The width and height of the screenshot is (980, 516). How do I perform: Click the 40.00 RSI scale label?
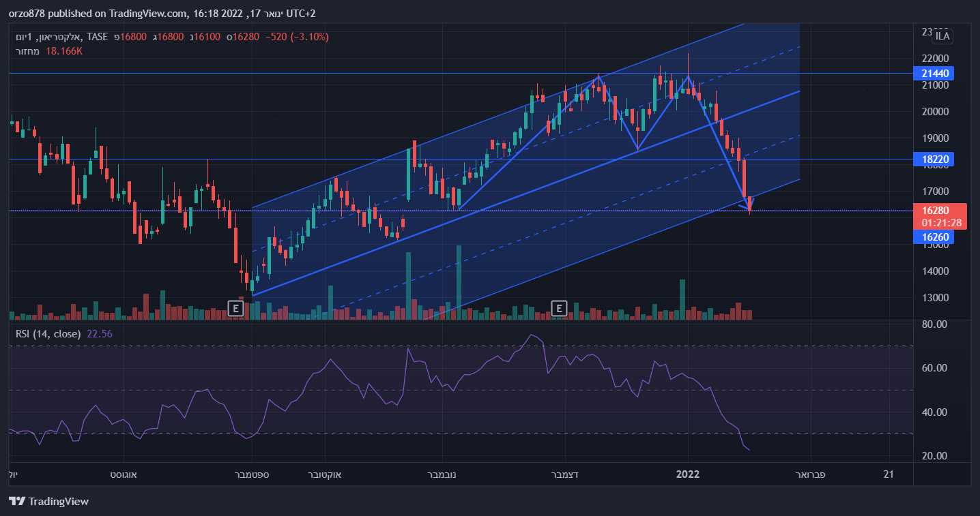pos(934,412)
